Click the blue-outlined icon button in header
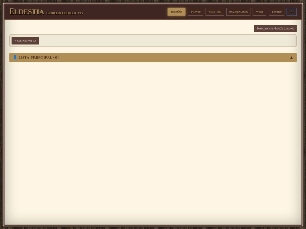This screenshot has width=306, height=229. pyautogui.click(x=292, y=12)
